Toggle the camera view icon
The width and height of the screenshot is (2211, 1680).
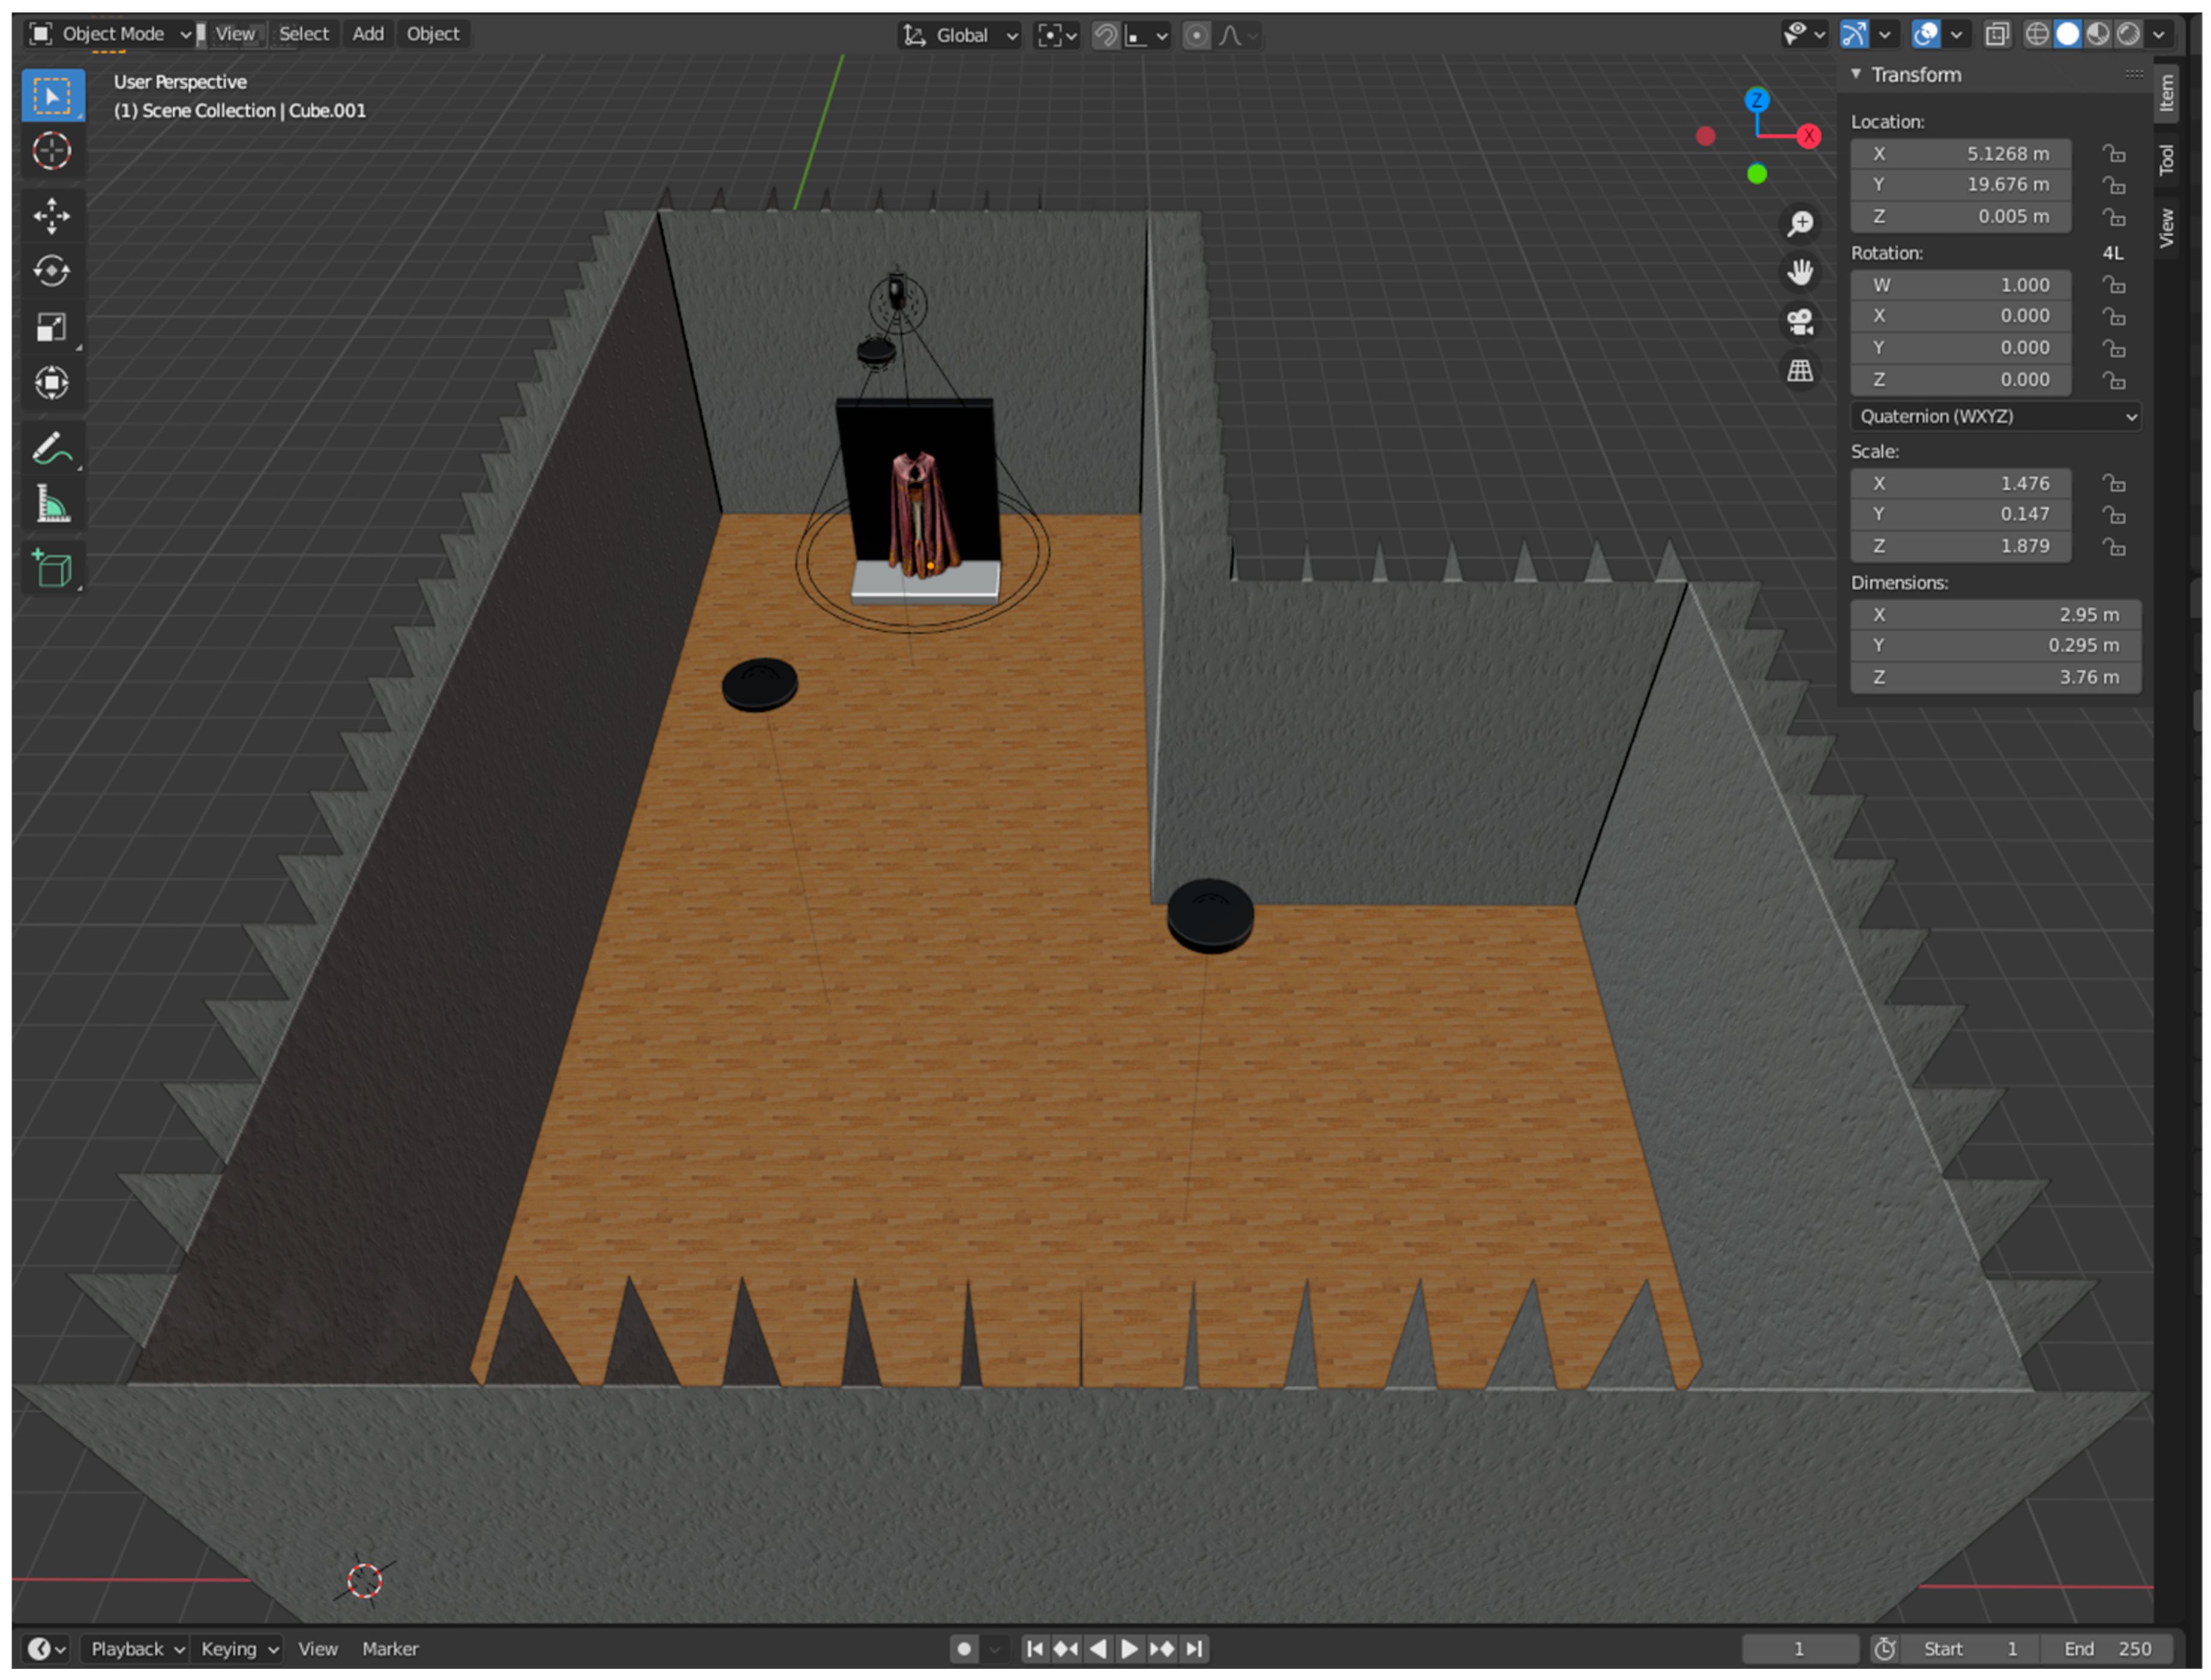pos(1800,322)
